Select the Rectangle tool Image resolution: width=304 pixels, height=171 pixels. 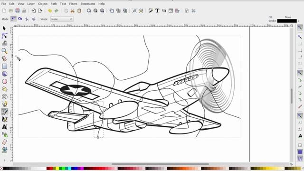pos(4,66)
